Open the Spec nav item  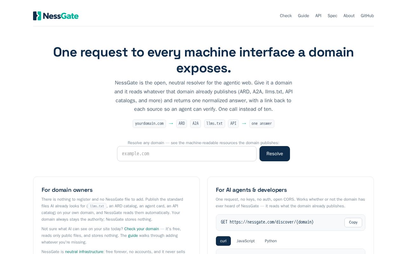pos(332,16)
